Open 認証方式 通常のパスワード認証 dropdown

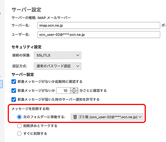click(58, 66)
